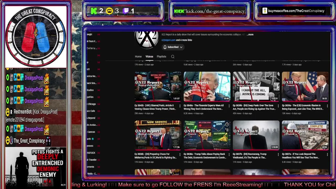Click the live icon next to ir Traveler subscription

(x=99, y=160)
